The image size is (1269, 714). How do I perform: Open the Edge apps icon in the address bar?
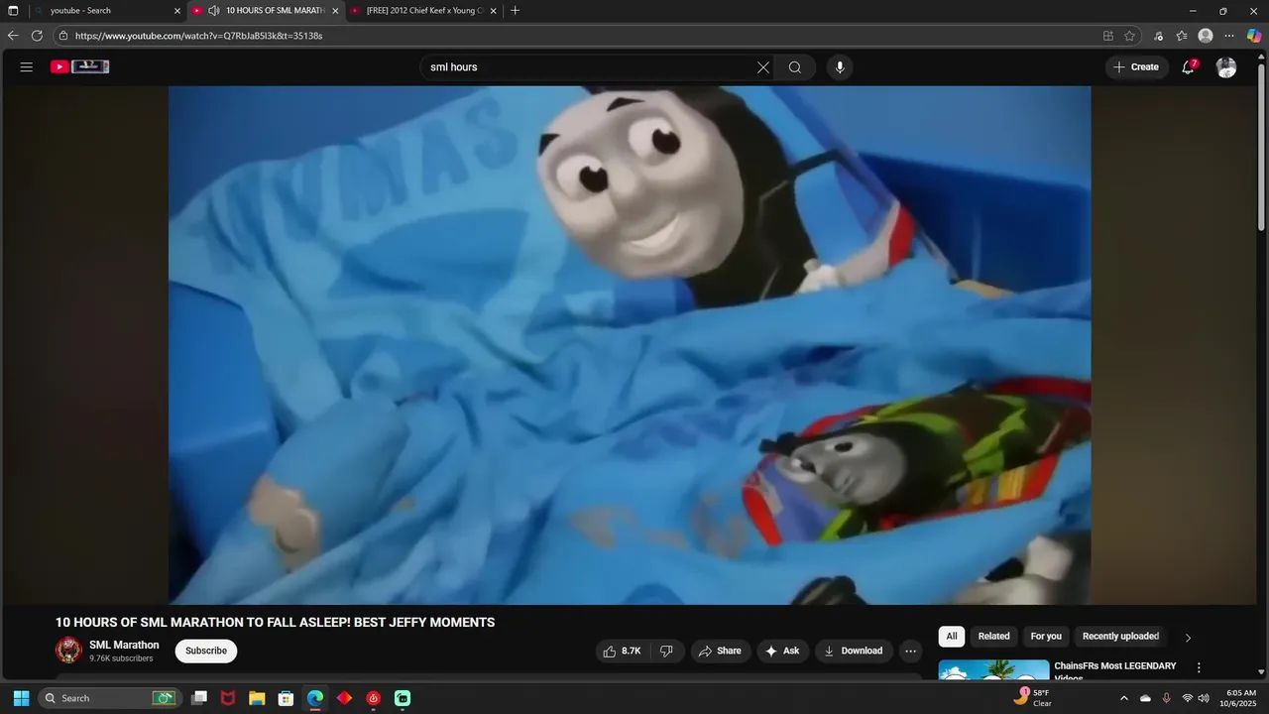(1108, 36)
